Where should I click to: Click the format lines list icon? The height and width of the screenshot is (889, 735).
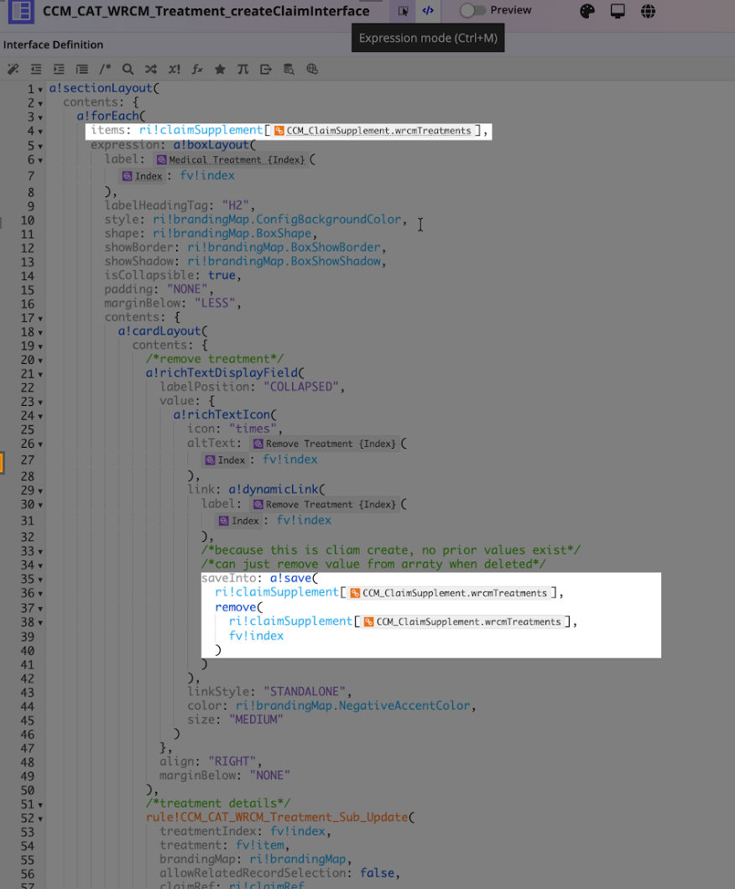click(x=82, y=69)
